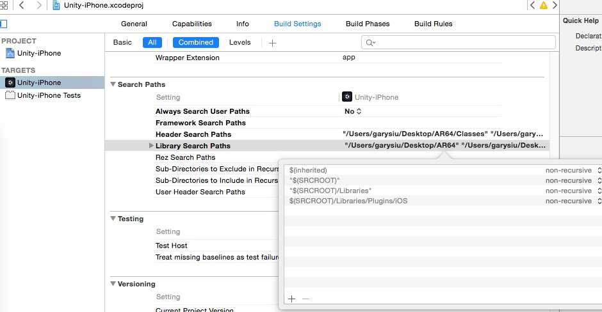Switch to Levels view
This screenshot has width=602, height=312.
tap(240, 43)
